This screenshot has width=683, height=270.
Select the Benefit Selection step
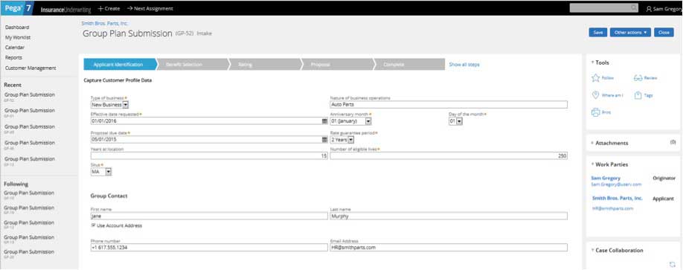pyautogui.click(x=193, y=65)
